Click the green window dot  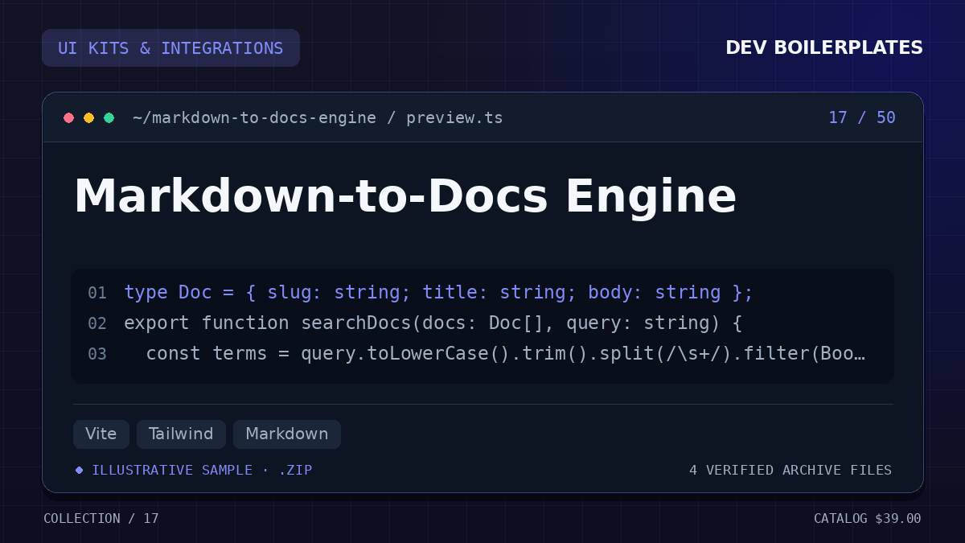(x=109, y=118)
